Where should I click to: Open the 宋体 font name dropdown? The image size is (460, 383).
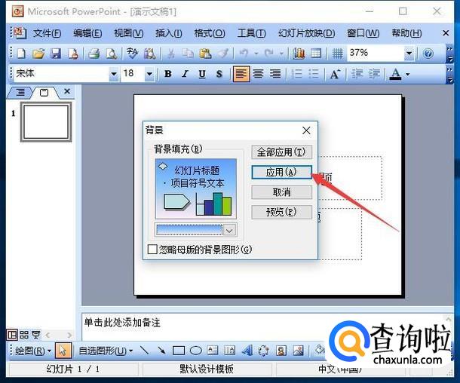pos(114,74)
